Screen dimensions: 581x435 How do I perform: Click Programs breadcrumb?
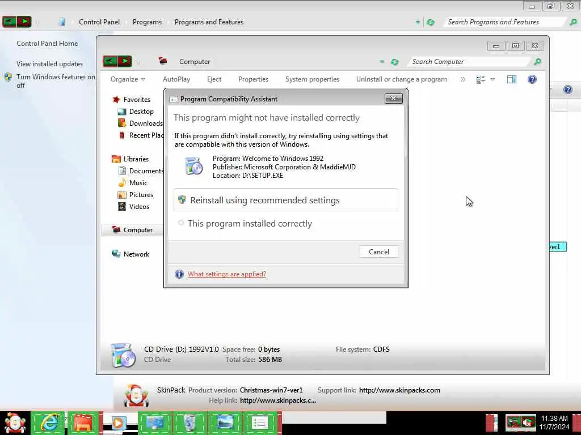[147, 22]
